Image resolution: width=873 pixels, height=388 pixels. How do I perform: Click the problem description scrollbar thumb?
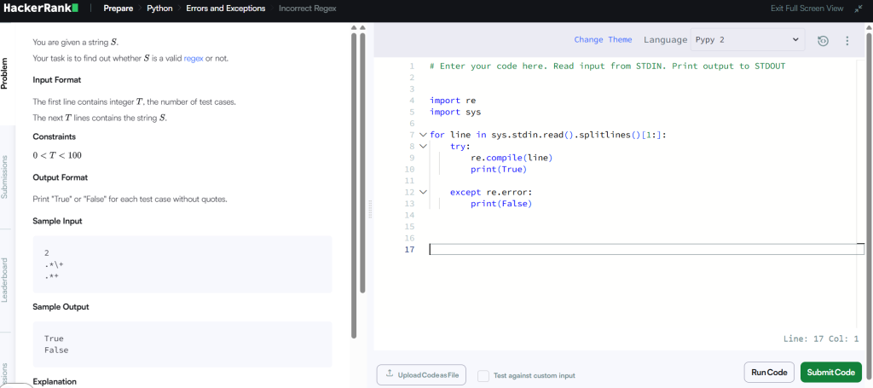click(x=354, y=171)
